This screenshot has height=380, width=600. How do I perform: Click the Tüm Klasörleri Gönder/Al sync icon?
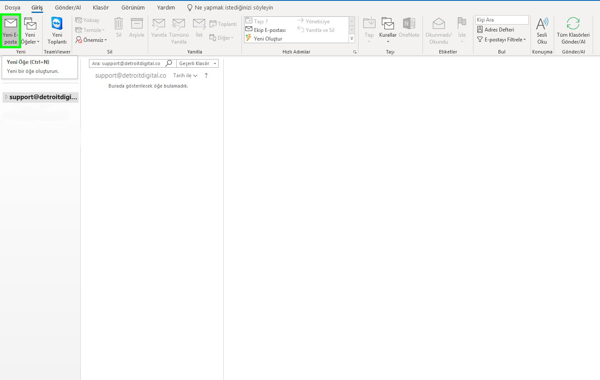574,29
